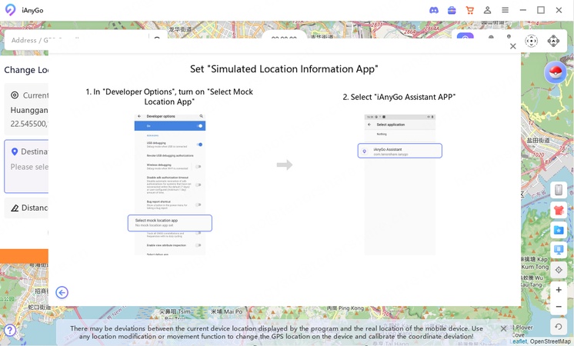574x346 pixels.
Task: Click the Distance ruler icon
Action: tap(15, 208)
